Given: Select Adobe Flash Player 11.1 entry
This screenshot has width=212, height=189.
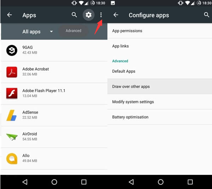Looking at the screenshot, I should pos(54,93).
